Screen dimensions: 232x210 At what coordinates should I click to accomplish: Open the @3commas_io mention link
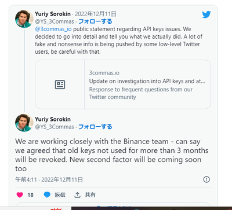[x=53, y=29]
